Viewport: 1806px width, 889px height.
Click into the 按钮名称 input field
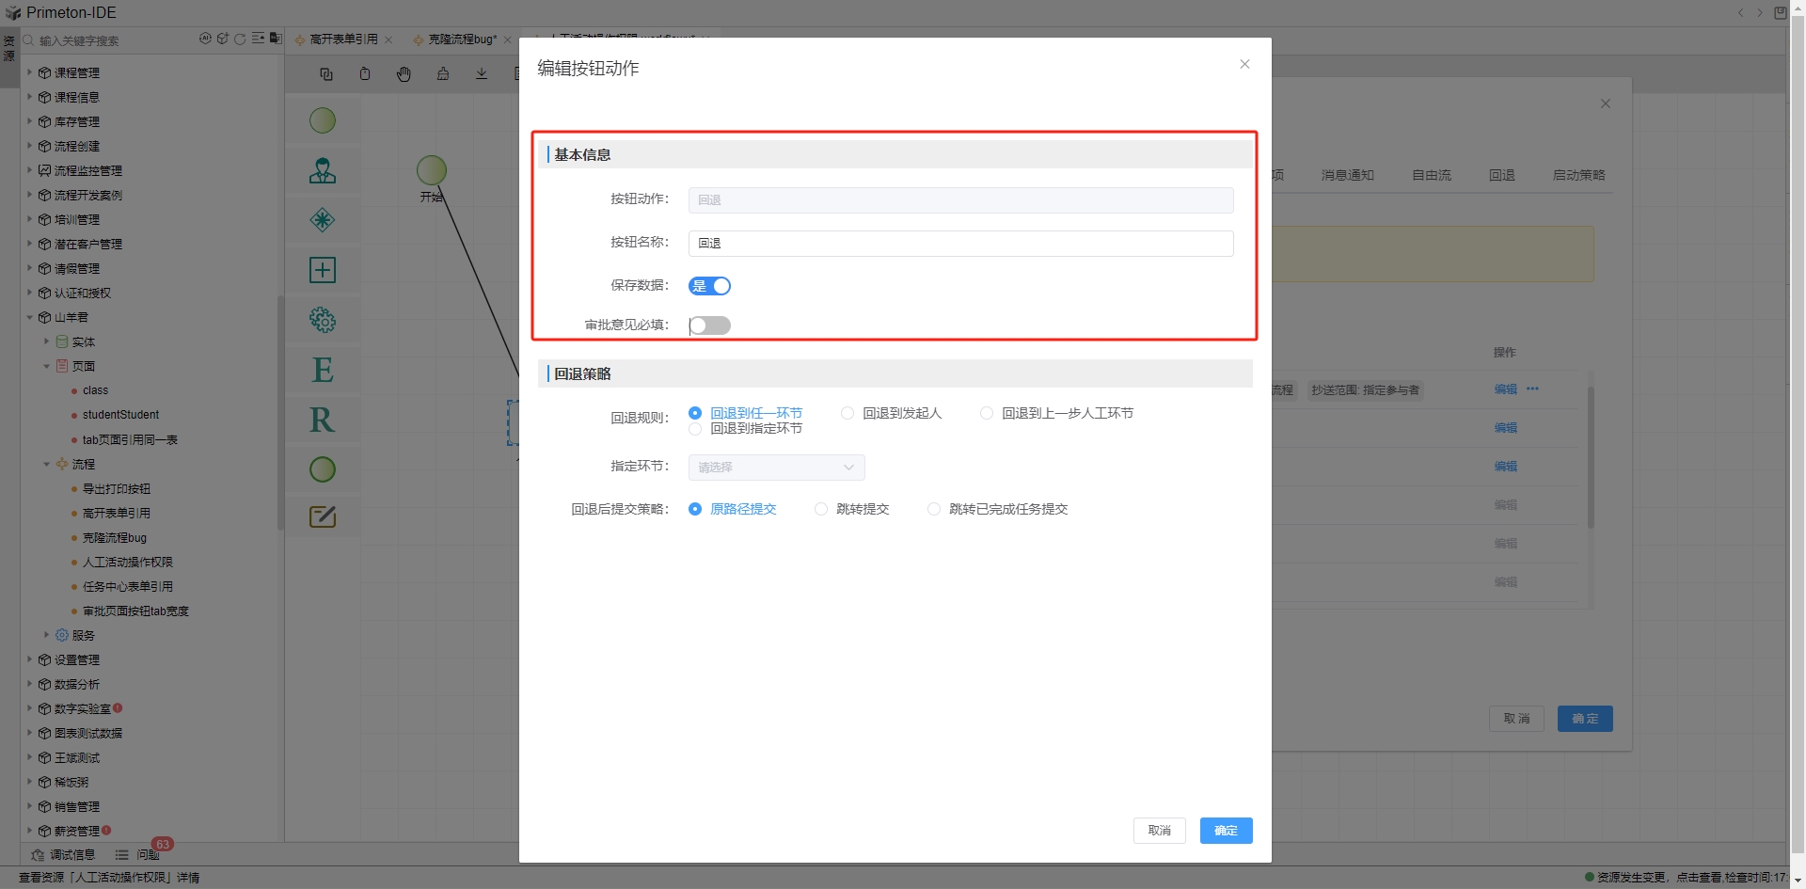click(x=959, y=244)
